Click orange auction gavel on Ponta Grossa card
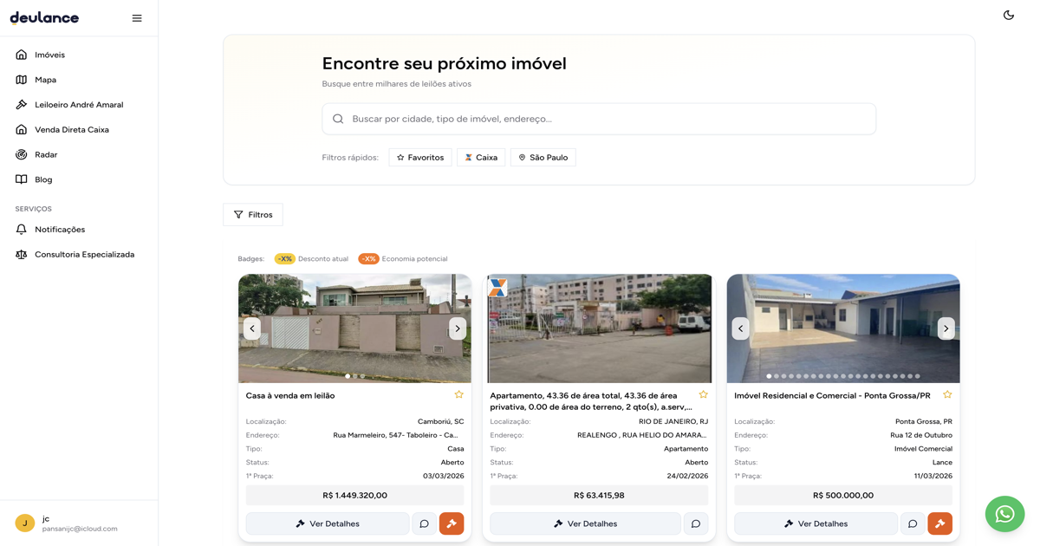Image resolution: width=1040 pixels, height=546 pixels. 940,523
